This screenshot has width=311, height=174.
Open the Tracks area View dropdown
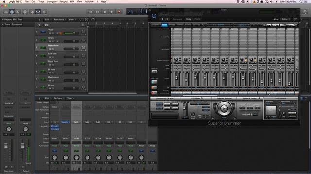(72, 20)
